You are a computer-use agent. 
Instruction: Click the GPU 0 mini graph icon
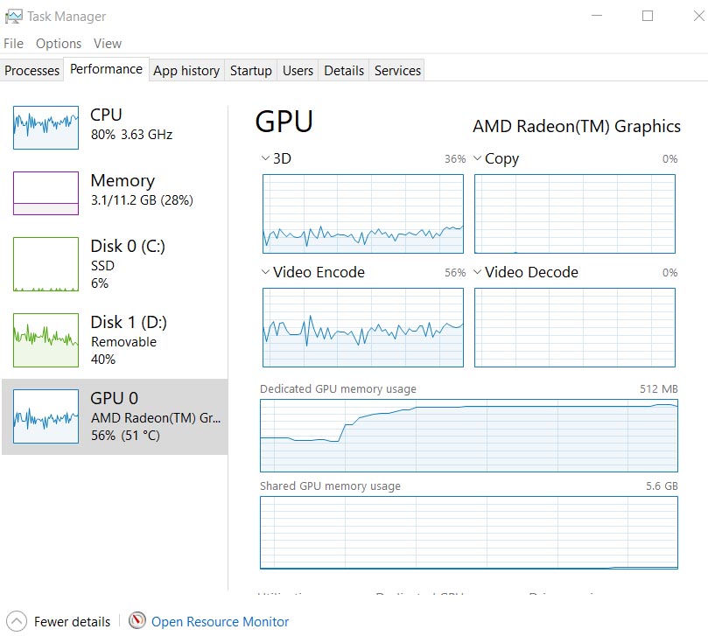tap(46, 416)
